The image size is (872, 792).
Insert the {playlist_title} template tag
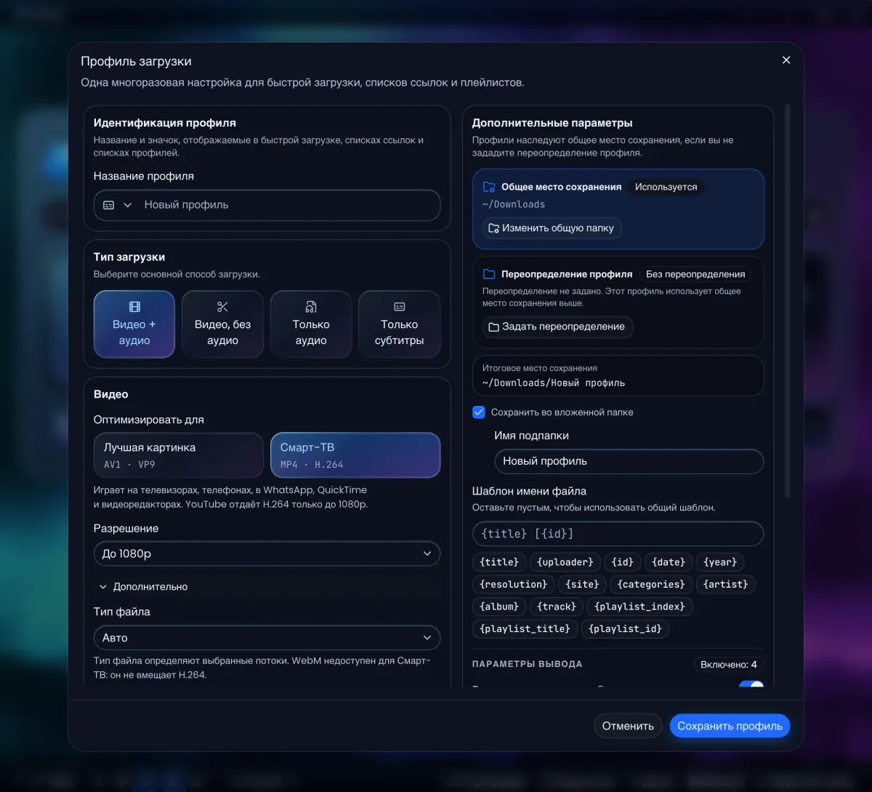click(525, 628)
